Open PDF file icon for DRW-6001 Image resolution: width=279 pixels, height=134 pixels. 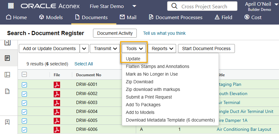point(57,85)
